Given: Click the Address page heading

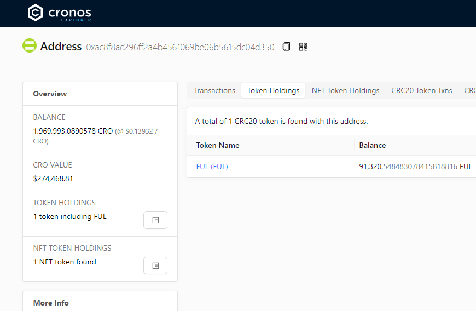Looking at the screenshot, I should pos(61,47).
